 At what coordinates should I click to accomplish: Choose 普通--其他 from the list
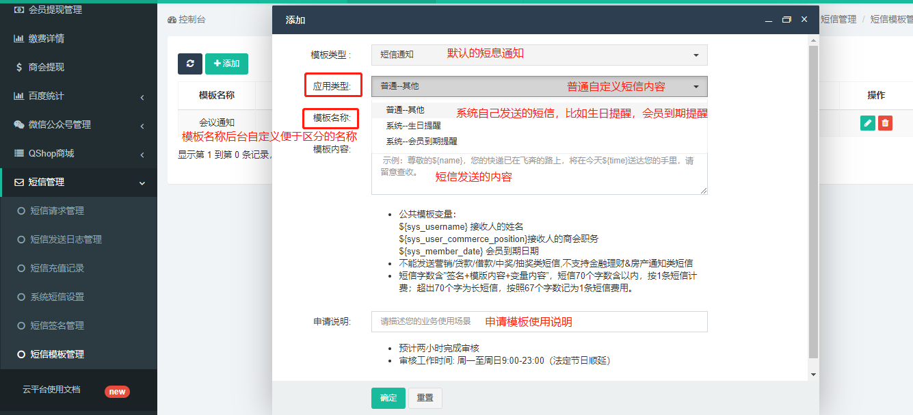pos(405,109)
